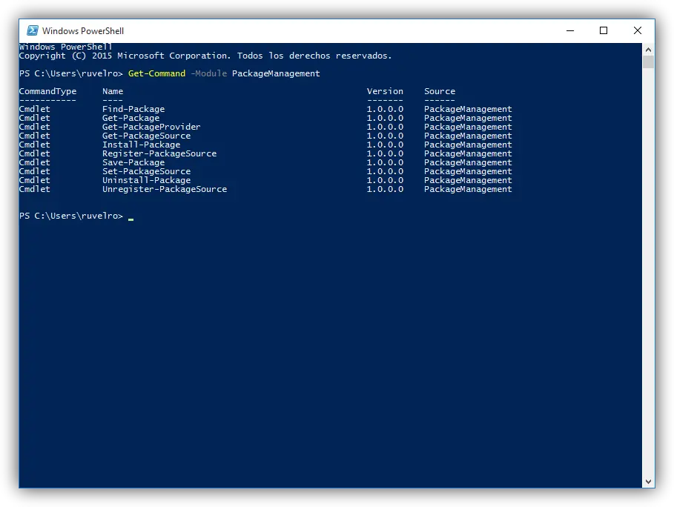Click Unregister-PackageSource in the list
Screen dimensions: 674x507
(x=165, y=189)
